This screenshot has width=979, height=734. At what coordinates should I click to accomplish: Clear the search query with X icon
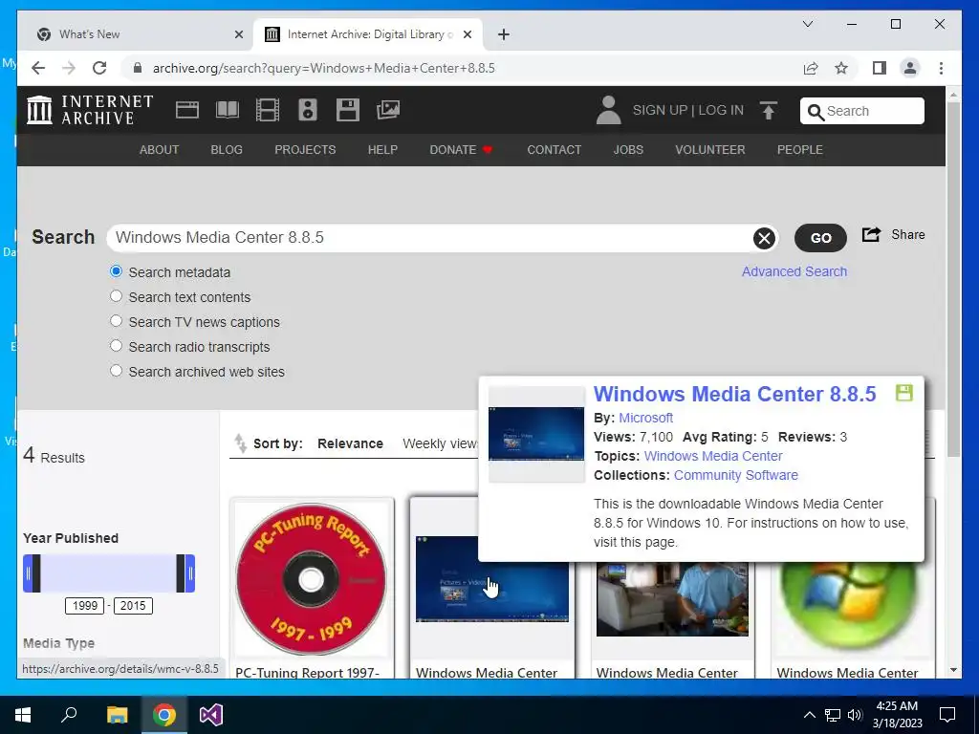(764, 238)
